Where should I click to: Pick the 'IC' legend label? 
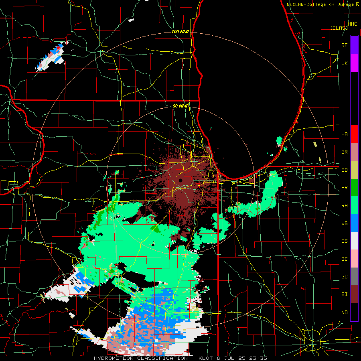click(344, 259)
